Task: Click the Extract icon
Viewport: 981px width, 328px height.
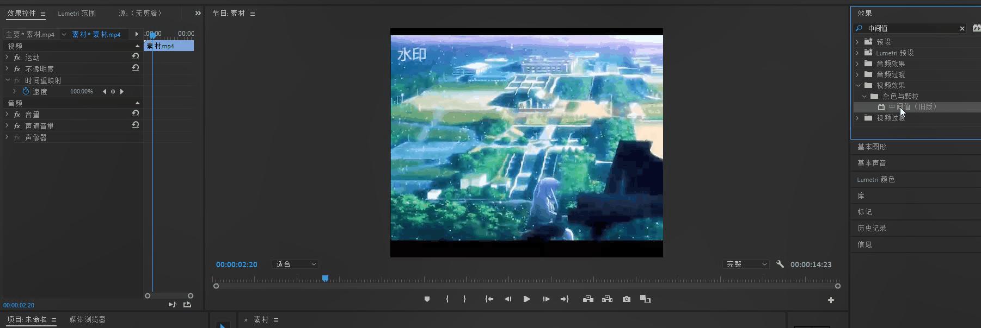Action: tap(607, 299)
